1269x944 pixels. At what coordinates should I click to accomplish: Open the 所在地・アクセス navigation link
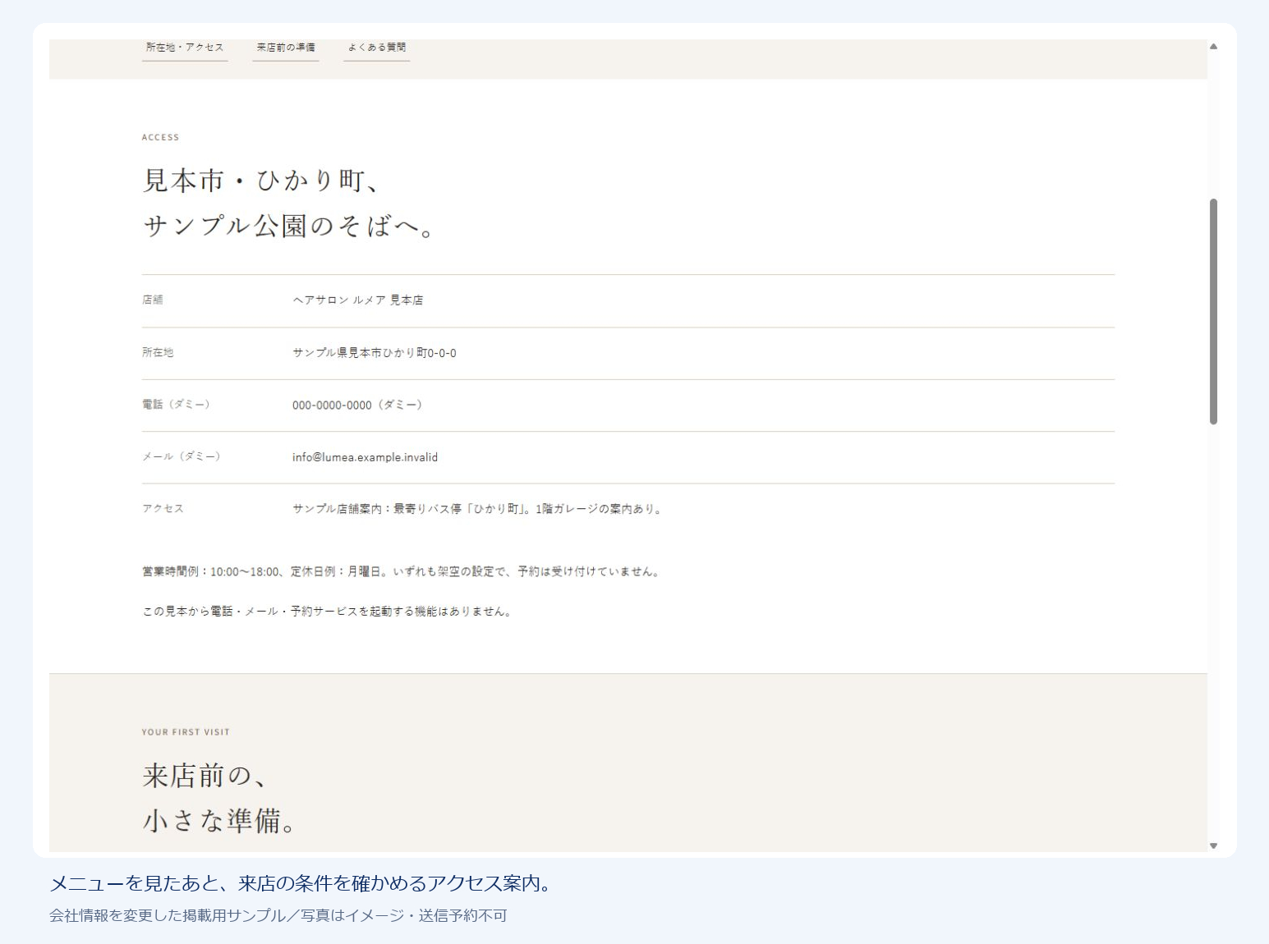(x=185, y=48)
